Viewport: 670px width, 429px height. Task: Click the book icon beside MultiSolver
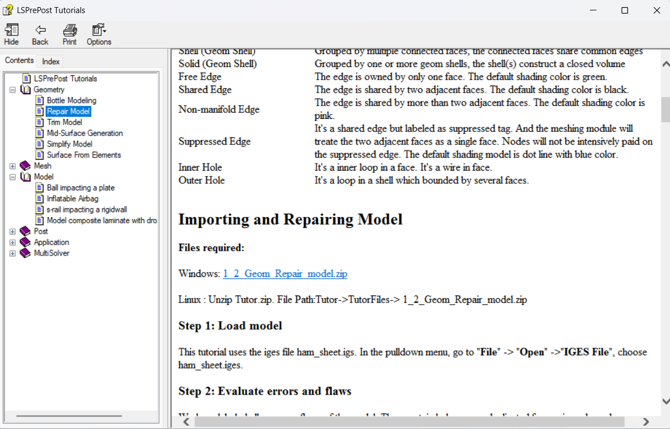(25, 253)
